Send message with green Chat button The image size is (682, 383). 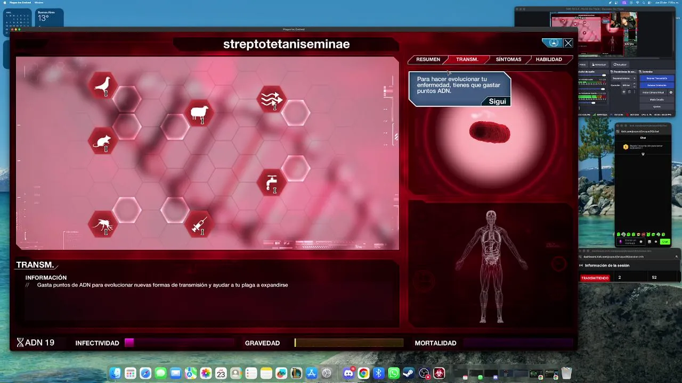click(x=664, y=242)
